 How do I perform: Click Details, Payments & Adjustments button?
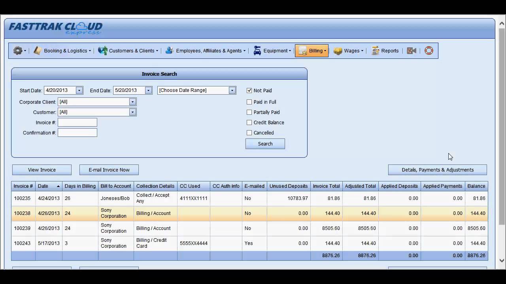click(438, 170)
